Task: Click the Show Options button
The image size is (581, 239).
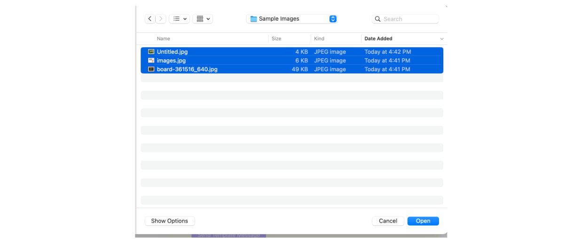Action: coord(170,221)
